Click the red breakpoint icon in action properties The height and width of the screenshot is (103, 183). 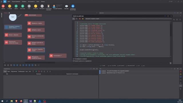point(80,19)
